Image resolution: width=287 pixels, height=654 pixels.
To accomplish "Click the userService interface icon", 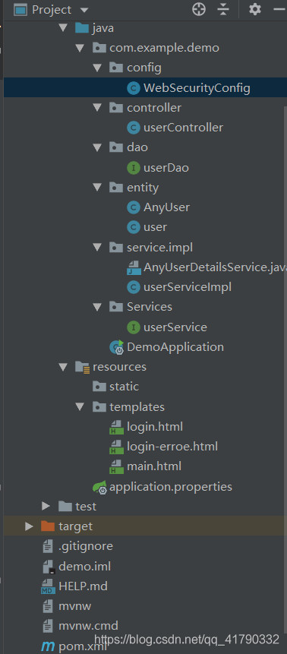I will [x=133, y=327].
